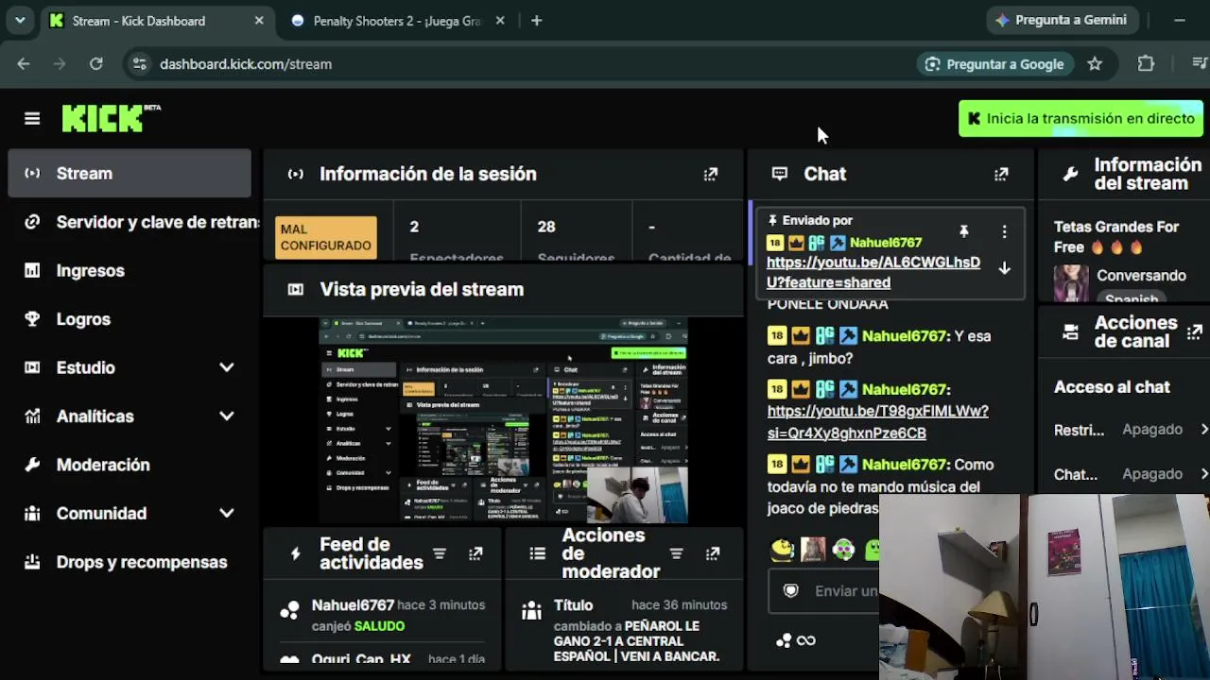
Task: Switch to the Stream - Kick Dashboard tab
Action: [157, 21]
